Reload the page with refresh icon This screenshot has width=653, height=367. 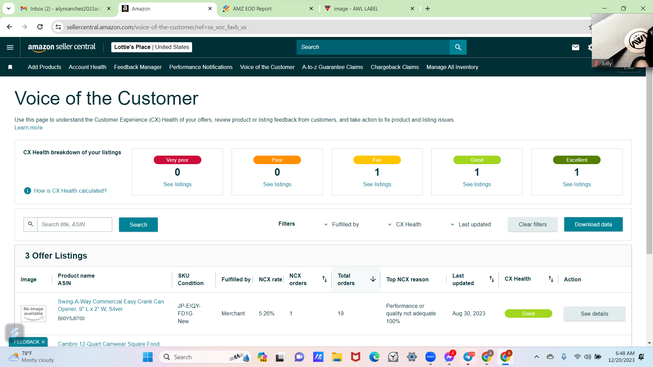click(40, 27)
